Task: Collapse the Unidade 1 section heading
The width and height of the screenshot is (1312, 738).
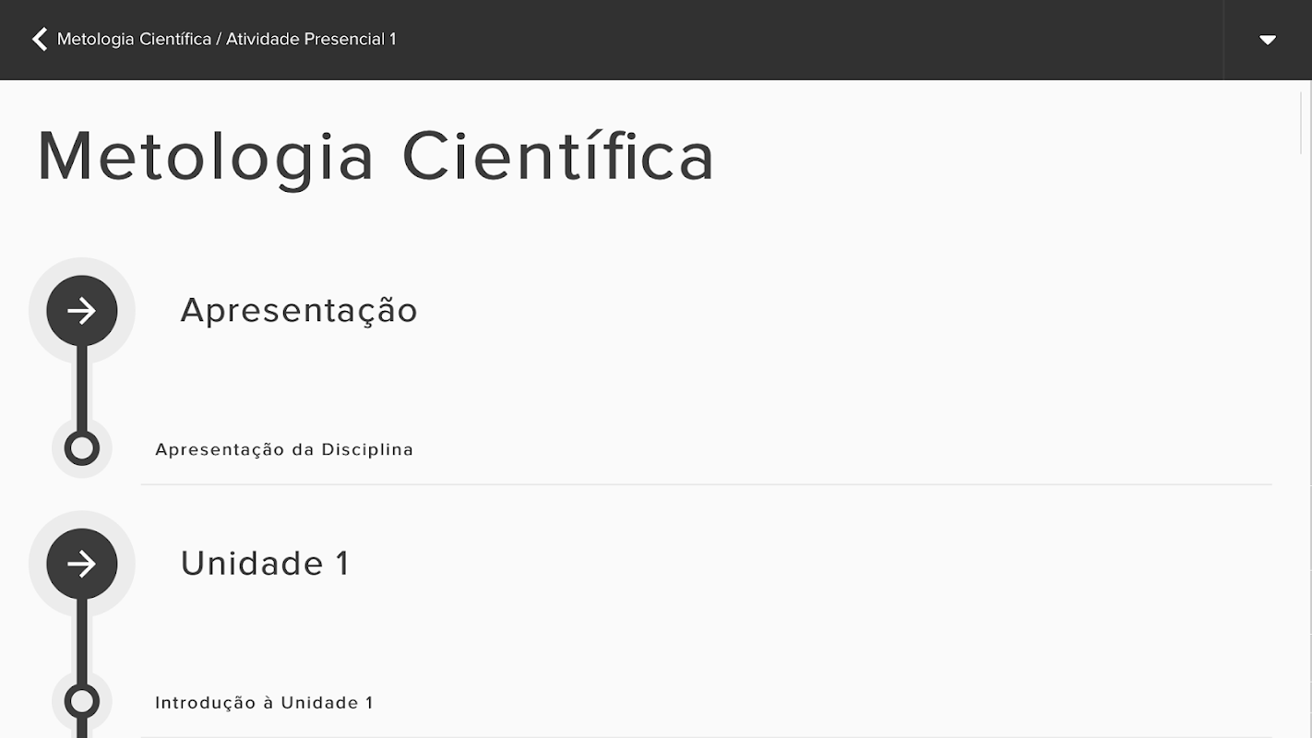Action: [265, 564]
